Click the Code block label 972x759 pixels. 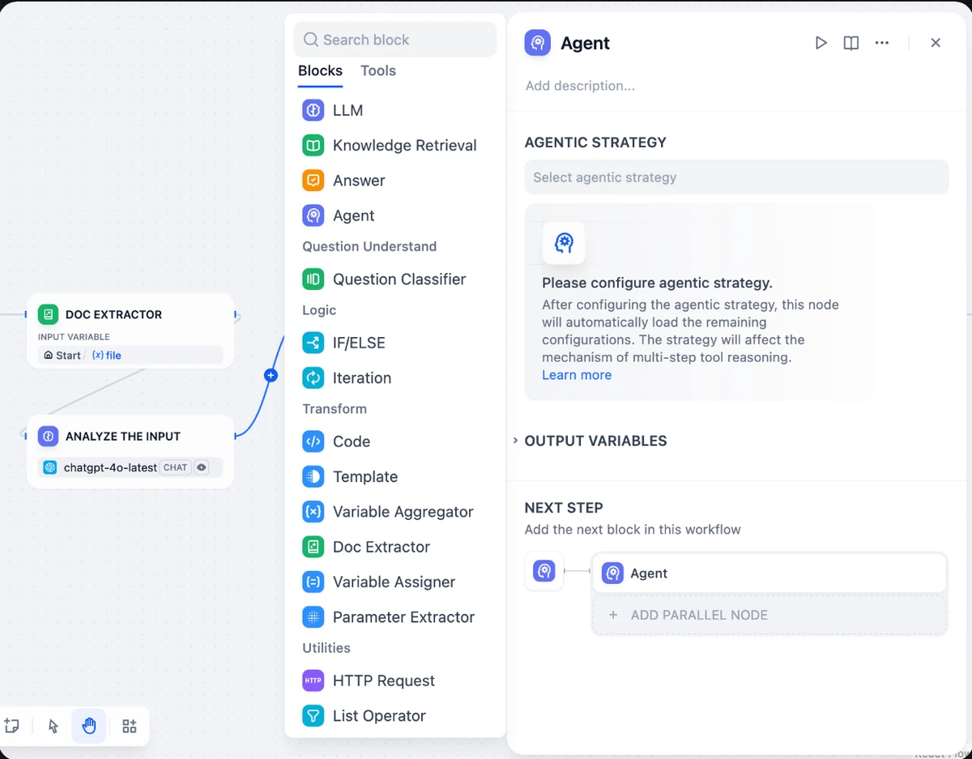tap(352, 441)
